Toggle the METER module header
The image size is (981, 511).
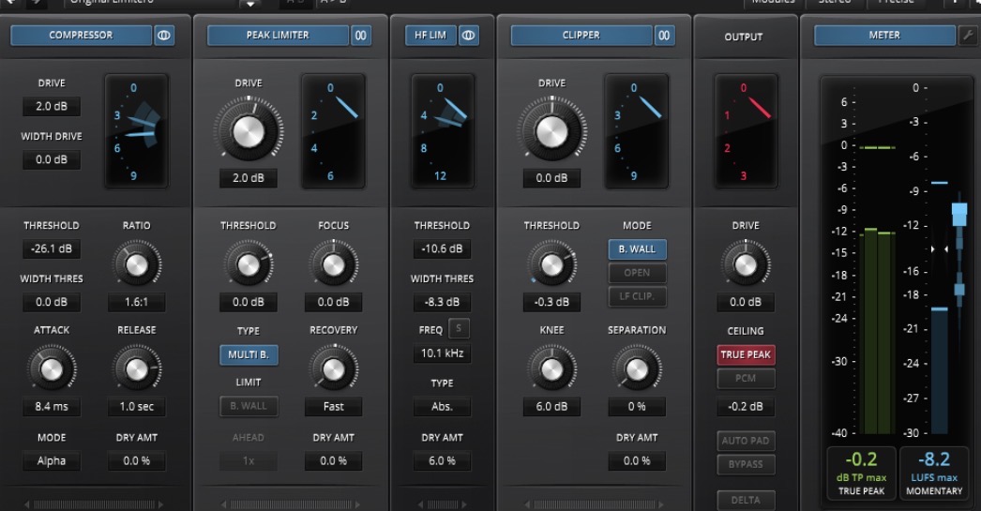[x=884, y=35]
